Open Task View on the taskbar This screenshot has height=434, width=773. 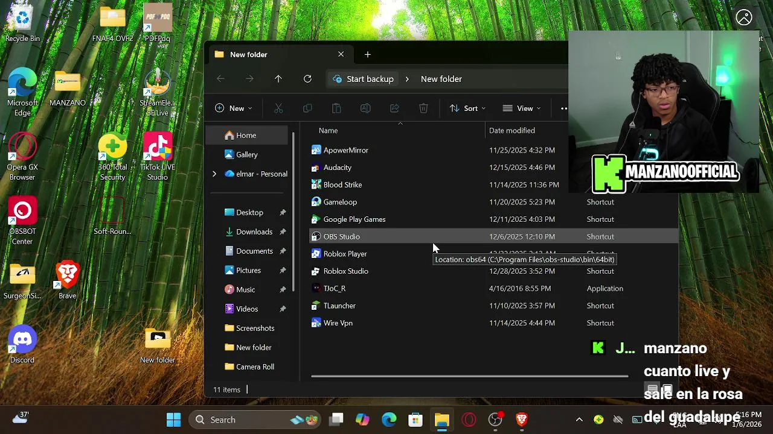point(336,420)
